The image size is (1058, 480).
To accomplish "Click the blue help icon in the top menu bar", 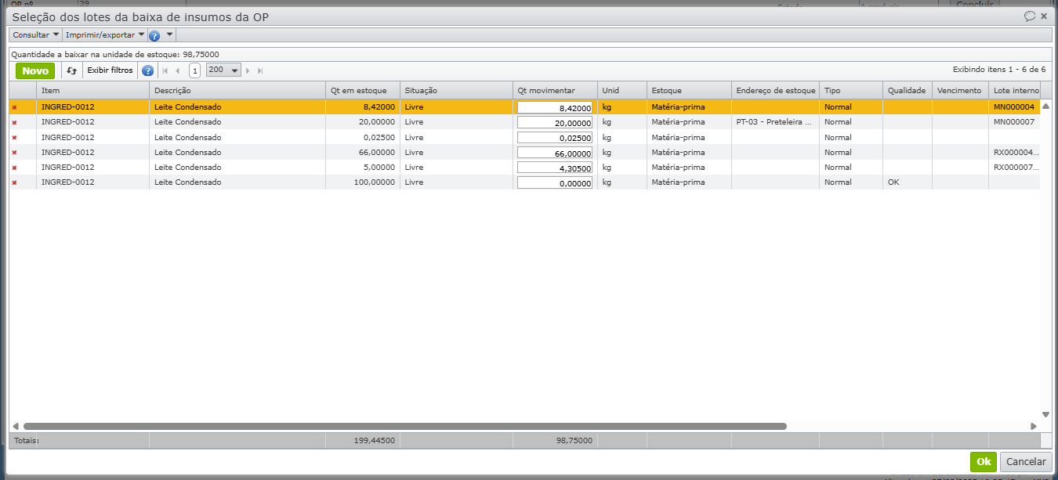I will click(x=154, y=35).
